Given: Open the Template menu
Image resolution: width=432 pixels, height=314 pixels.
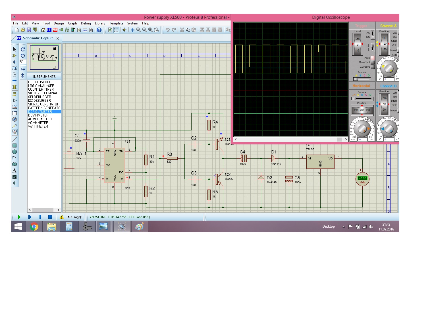Looking at the screenshot, I should pyautogui.click(x=116, y=23).
